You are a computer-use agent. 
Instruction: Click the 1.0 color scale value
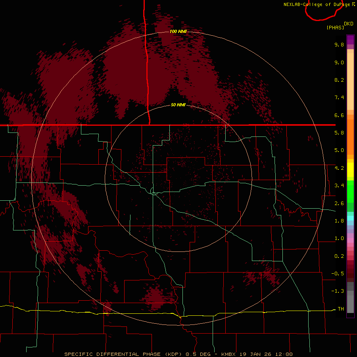(x=339, y=238)
